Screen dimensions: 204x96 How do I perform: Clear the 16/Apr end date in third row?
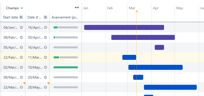45,47
